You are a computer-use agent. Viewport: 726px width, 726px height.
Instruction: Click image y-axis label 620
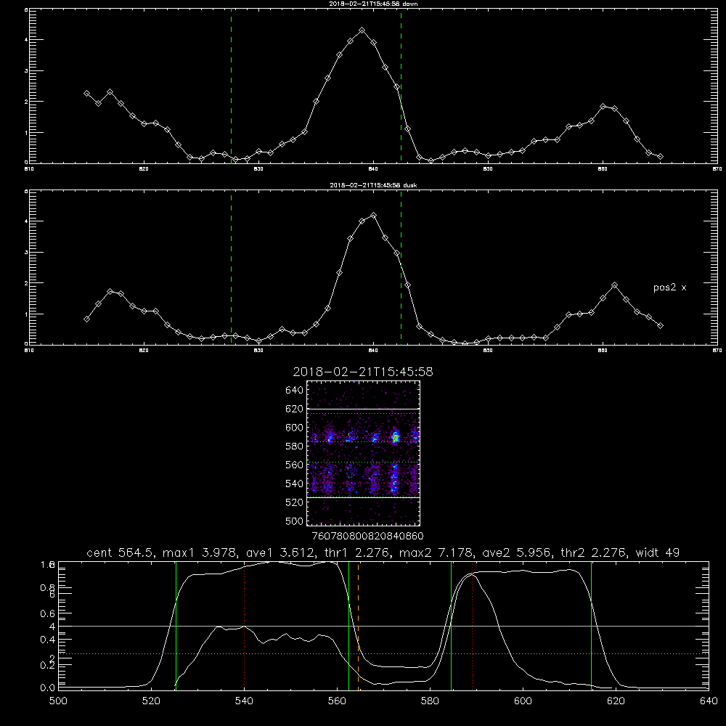(295, 409)
